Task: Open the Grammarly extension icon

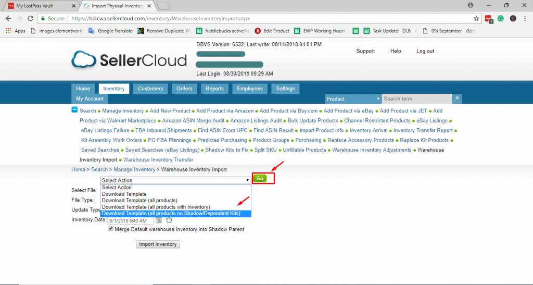Action: point(501,18)
